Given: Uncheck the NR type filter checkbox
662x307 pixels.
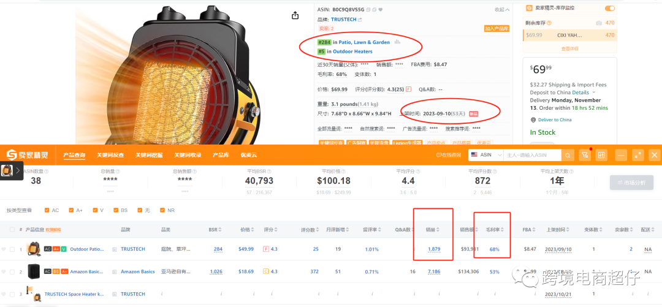Looking at the screenshot, I should point(162,210).
